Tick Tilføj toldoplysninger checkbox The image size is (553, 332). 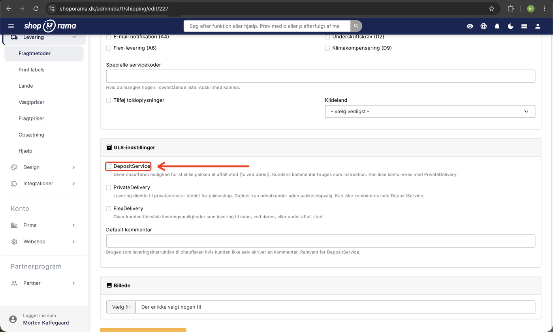[109, 100]
